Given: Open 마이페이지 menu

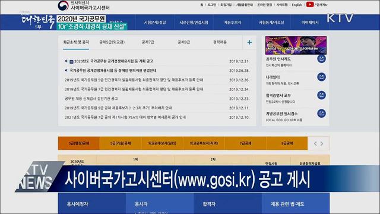Looking at the screenshot, I should [x=310, y=23].
